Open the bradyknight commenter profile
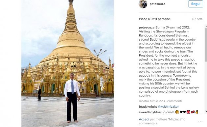 [x=148, y=107]
